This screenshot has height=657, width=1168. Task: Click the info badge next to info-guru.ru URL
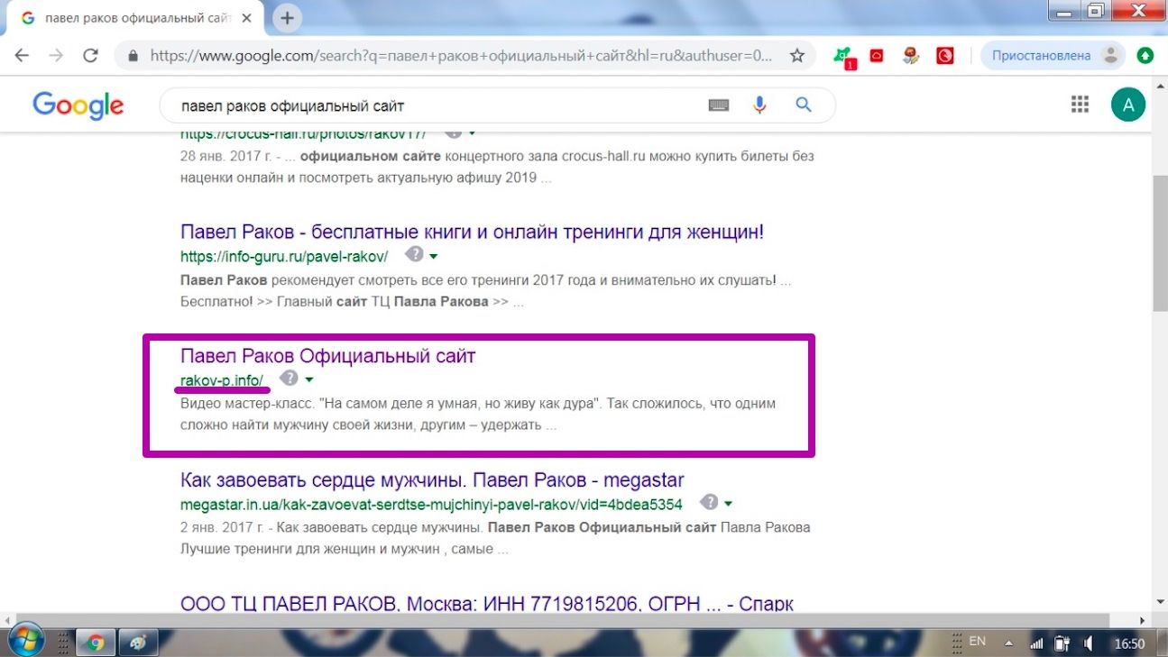[414, 253]
